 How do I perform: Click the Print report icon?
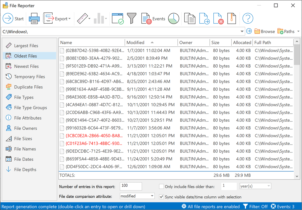pyautogui.click(x=34, y=19)
